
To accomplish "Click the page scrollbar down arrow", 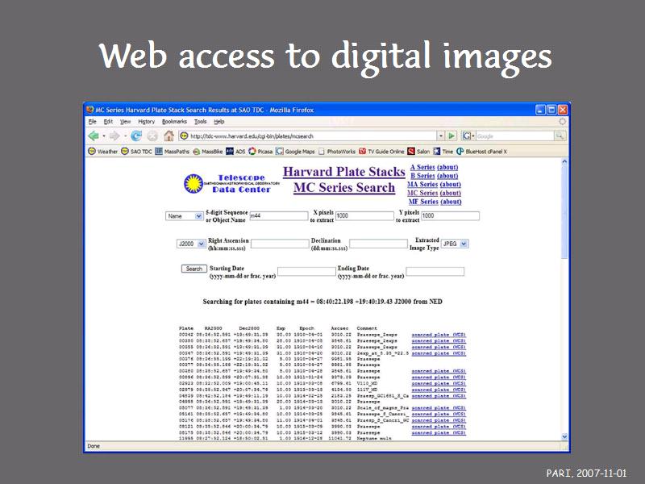I will (x=564, y=436).
